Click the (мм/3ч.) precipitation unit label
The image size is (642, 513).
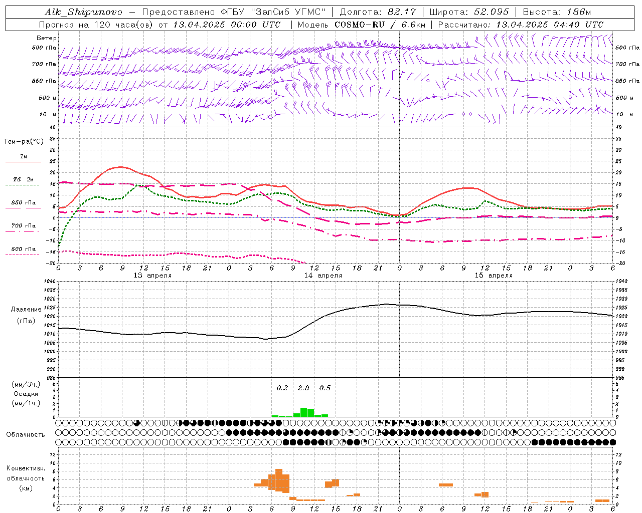point(26,384)
